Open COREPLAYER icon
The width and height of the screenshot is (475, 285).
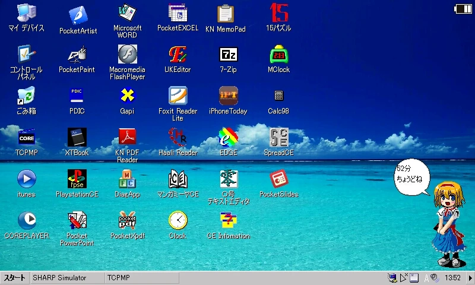pos(27,220)
